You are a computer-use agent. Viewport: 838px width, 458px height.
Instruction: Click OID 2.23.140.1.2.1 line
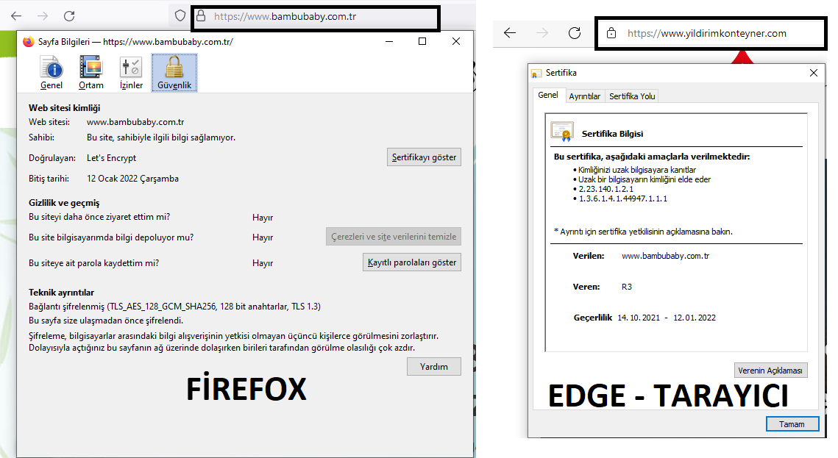pyautogui.click(x=606, y=189)
